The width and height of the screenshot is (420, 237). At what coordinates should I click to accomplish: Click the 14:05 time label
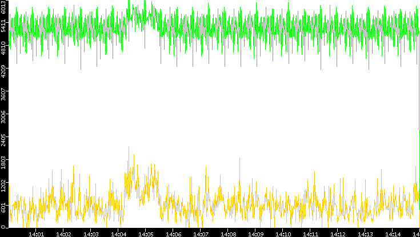146,234
